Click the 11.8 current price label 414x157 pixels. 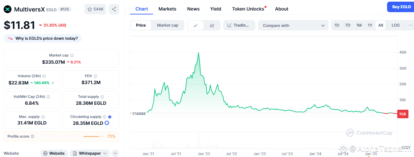(403, 114)
